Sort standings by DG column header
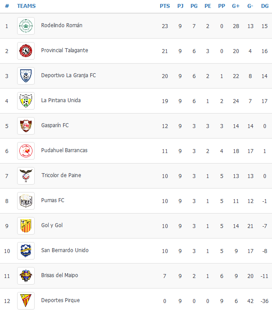The image size is (272, 310). click(x=265, y=6)
